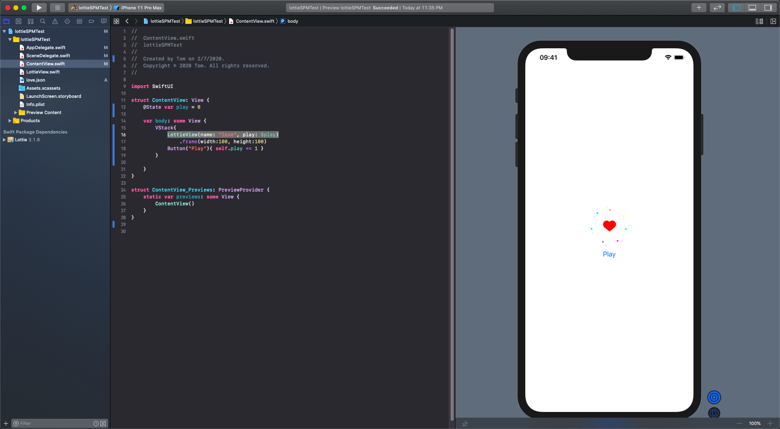Click the Button("Play") code line
The image size is (780, 429).
coord(215,149)
